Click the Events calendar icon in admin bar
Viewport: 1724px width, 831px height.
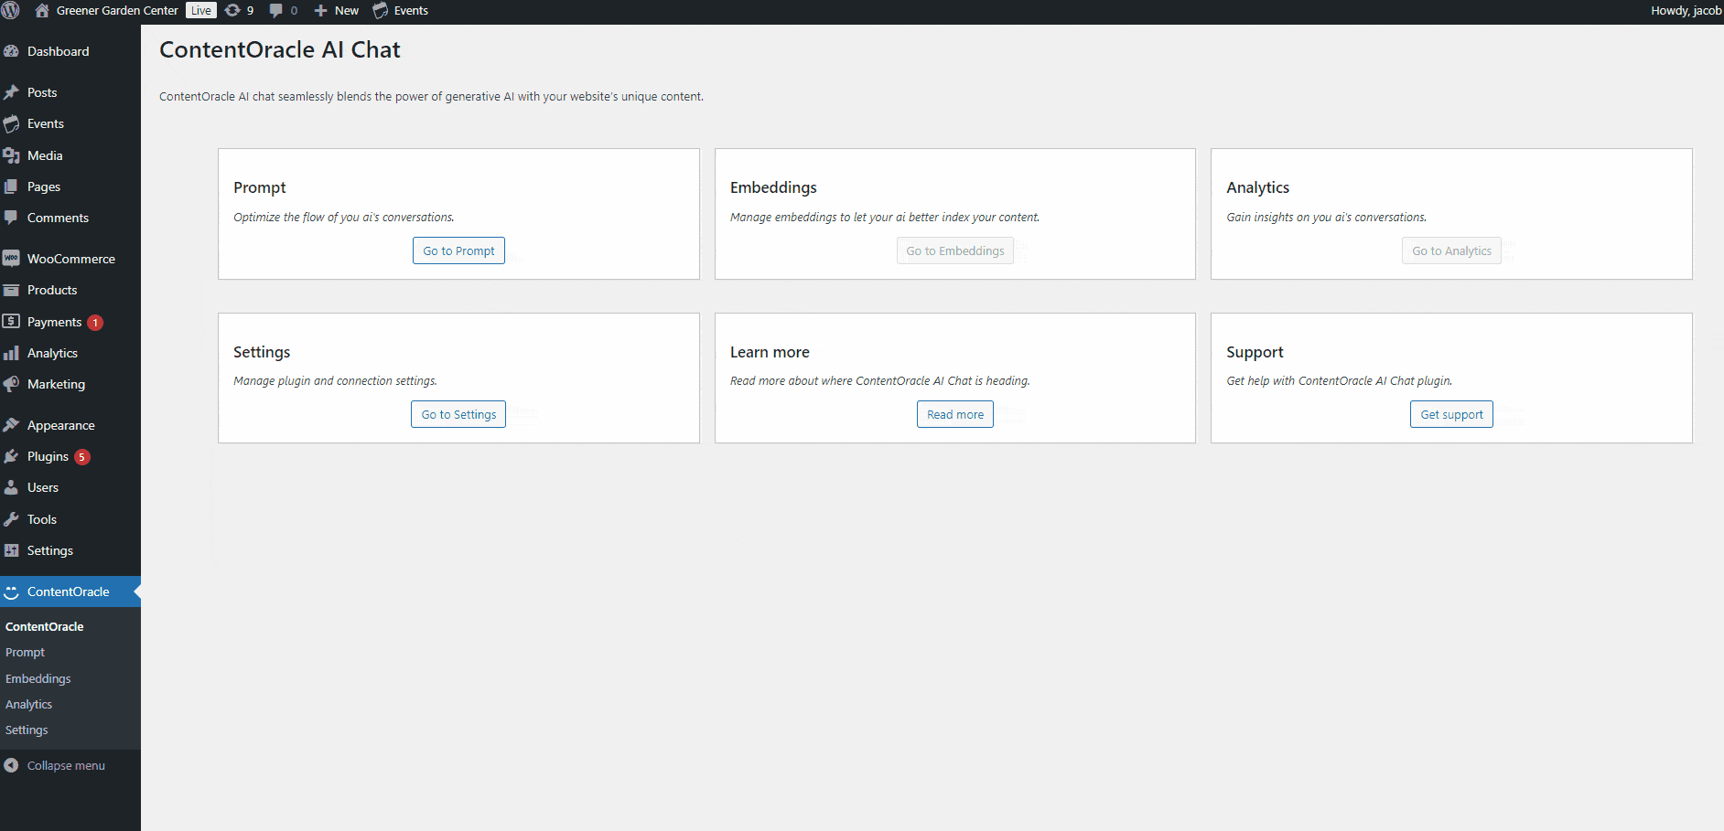380,11
